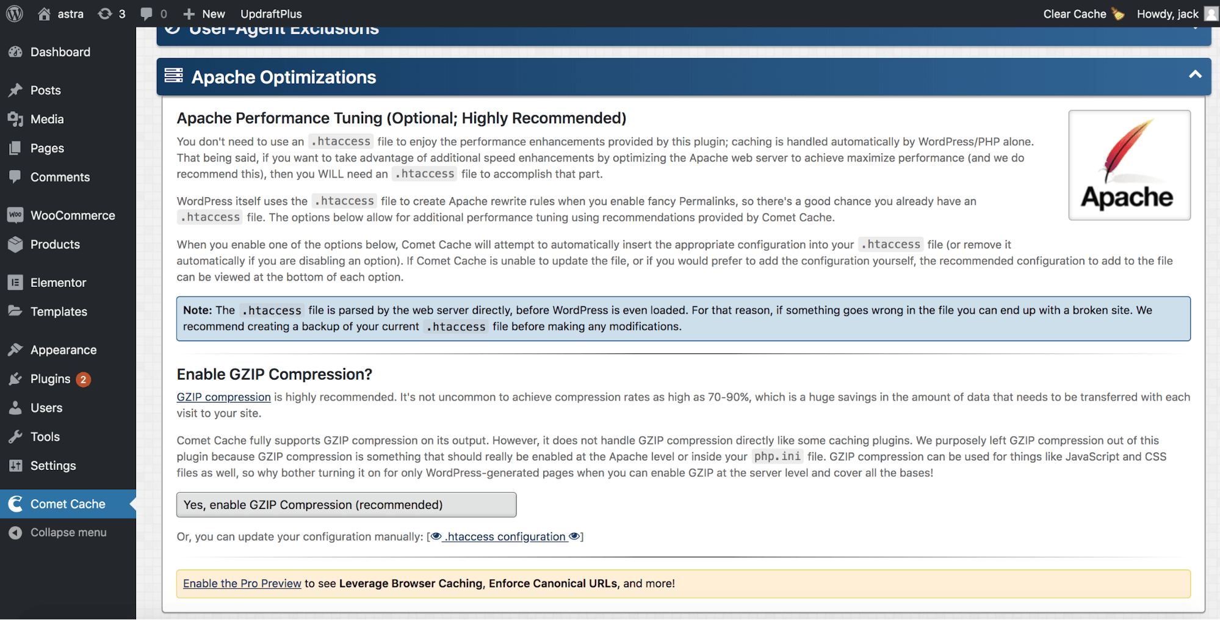The image size is (1220, 620).
Task: Click the Comments icon in sidebar
Action: tap(15, 177)
